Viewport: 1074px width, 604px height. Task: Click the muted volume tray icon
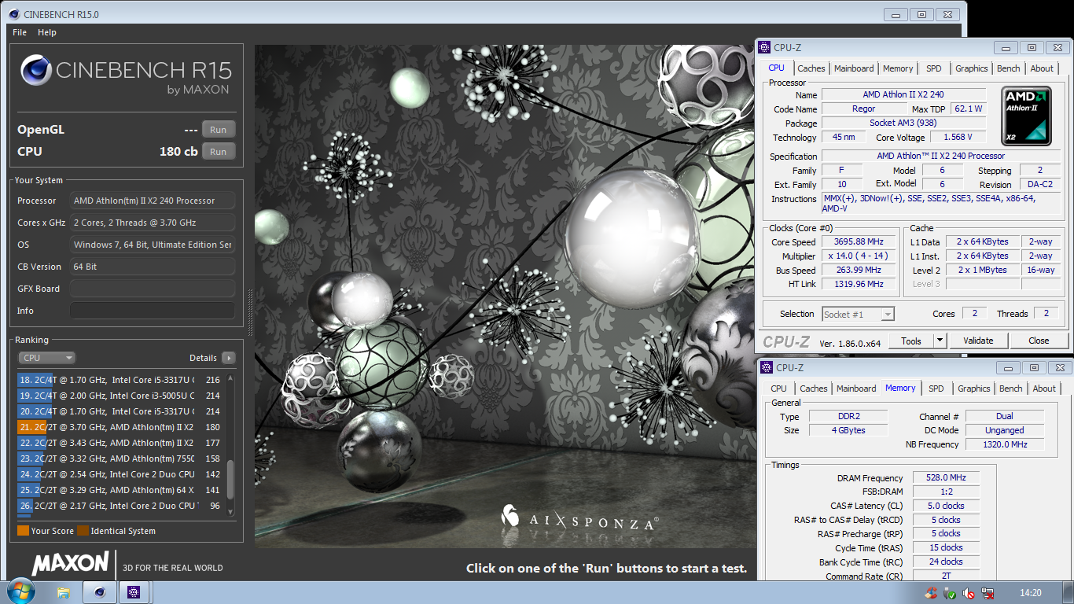click(x=969, y=594)
